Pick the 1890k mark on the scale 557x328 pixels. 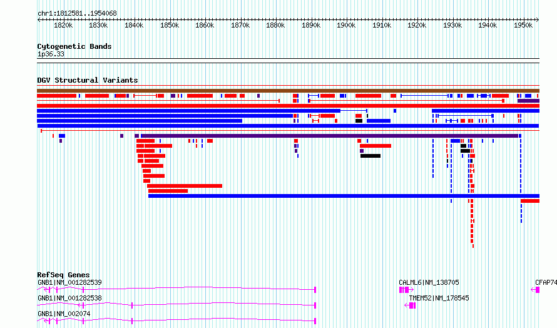pos(311,26)
